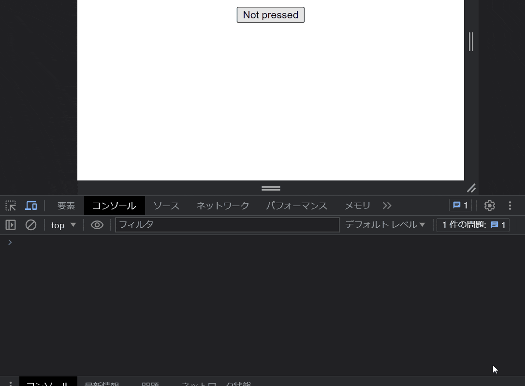This screenshot has width=525, height=386.
Task: Click the console prompt chevron
Action: 10,242
